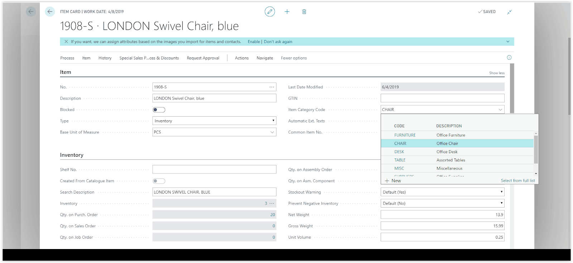The height and width of the screenshot is (263, 573).
Task: Expand the notification bar chevron
Action: pyautogui.click(x=508, y=42)
